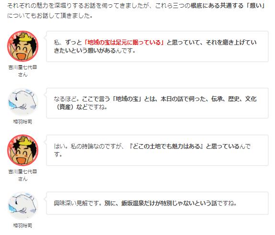Viewport: 275px width, 235px height.
Task: Click the bubble starting 興味深い見解です
Action: click(157, 203)
